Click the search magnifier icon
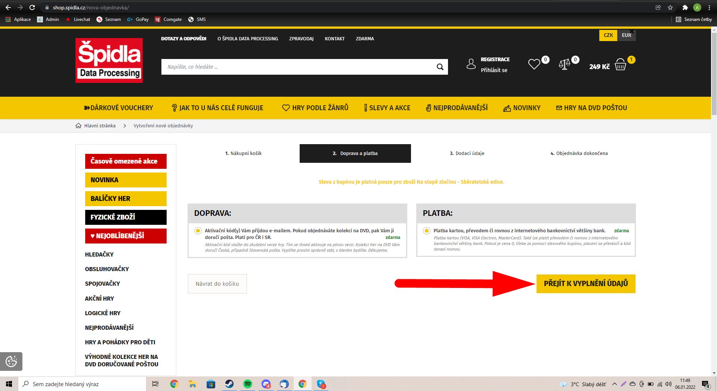This screenshot has height=391, width=717. (440, 67)
